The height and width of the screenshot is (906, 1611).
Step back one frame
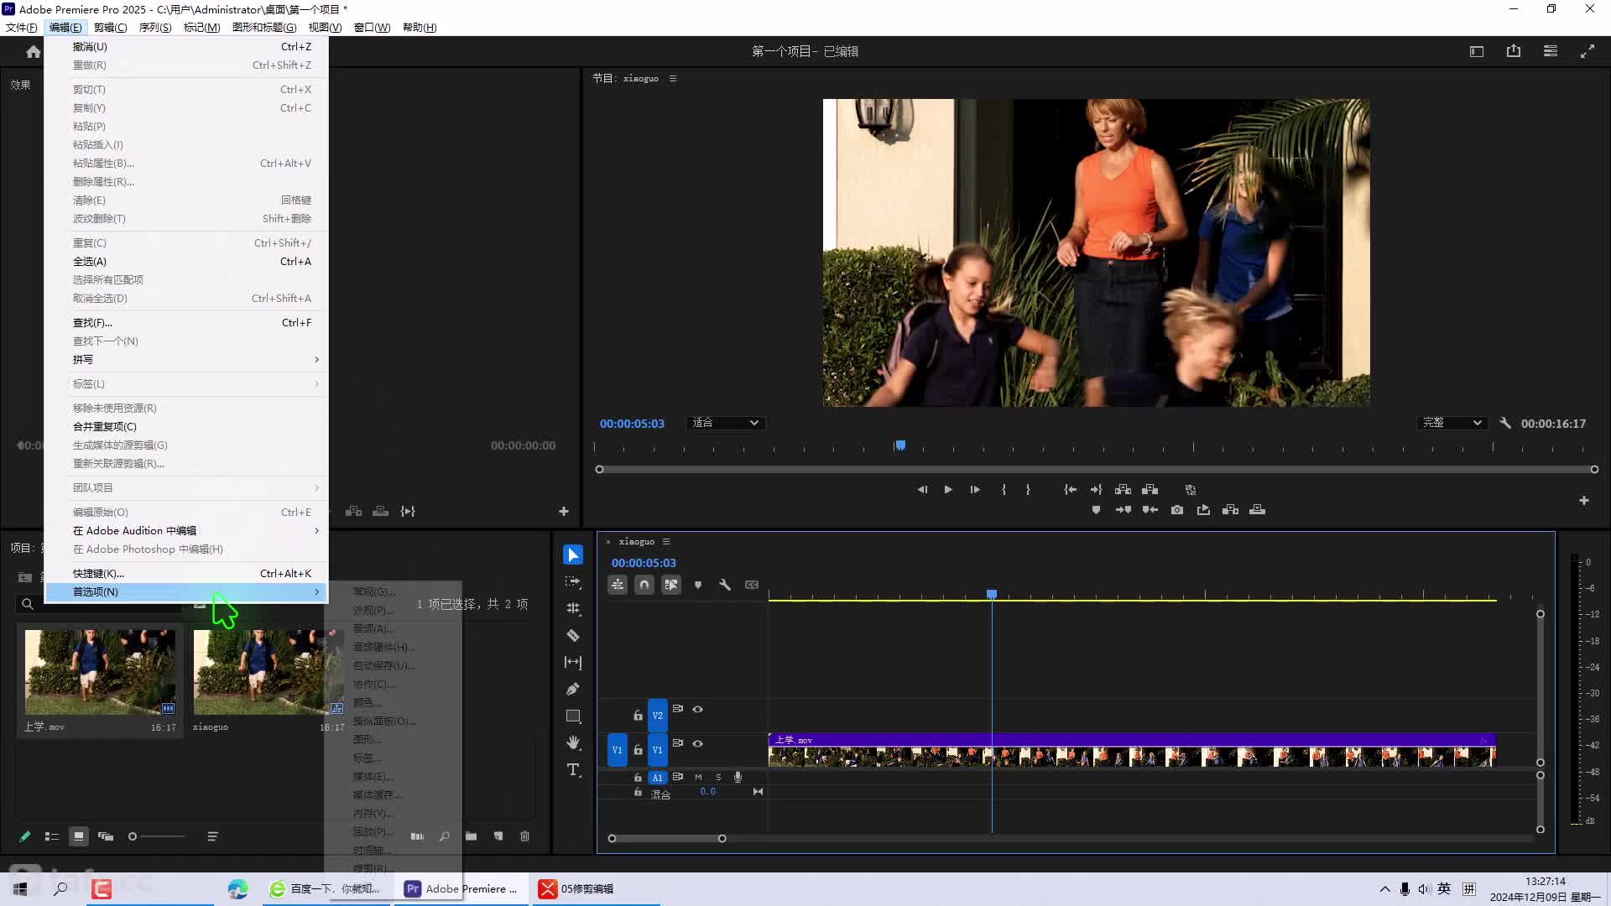tap(922, 489)
